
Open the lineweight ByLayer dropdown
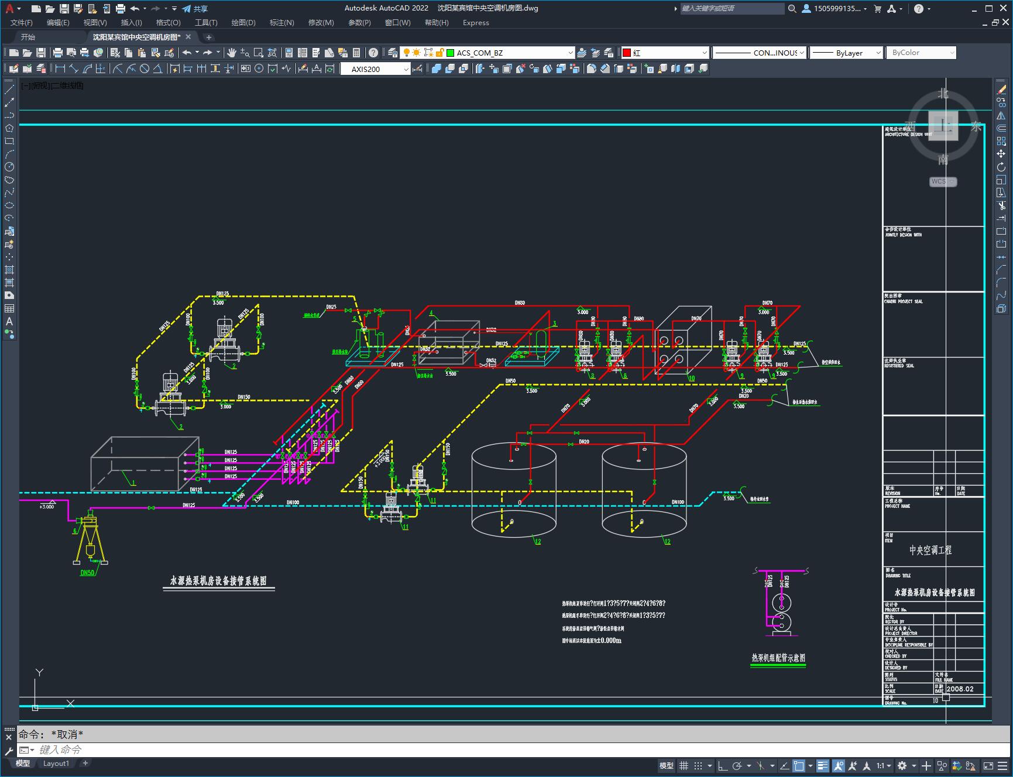coord(846,53)
